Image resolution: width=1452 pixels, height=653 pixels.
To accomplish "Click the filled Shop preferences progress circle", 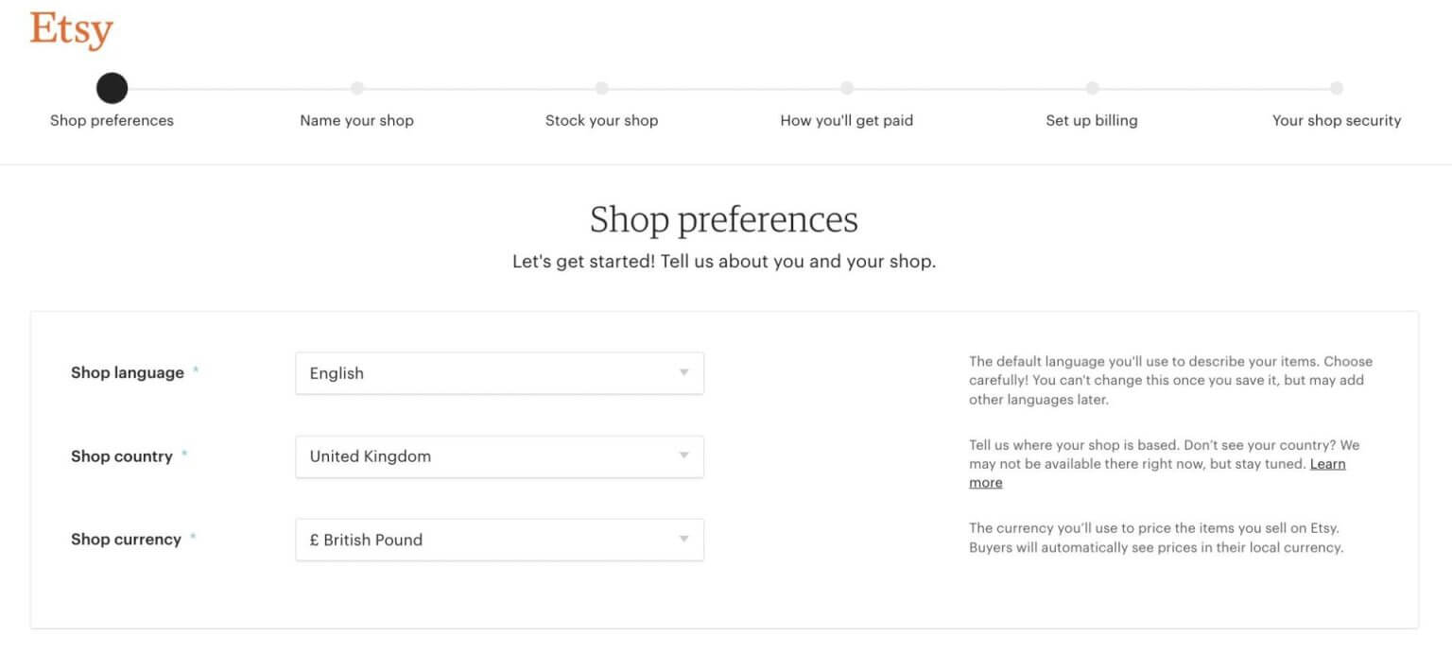I will pos(112,88).
